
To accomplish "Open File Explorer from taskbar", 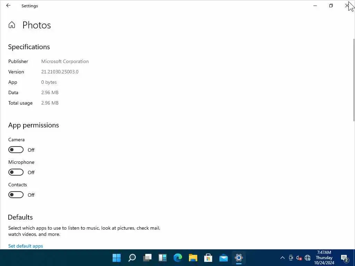I will (x=193, y=258).
